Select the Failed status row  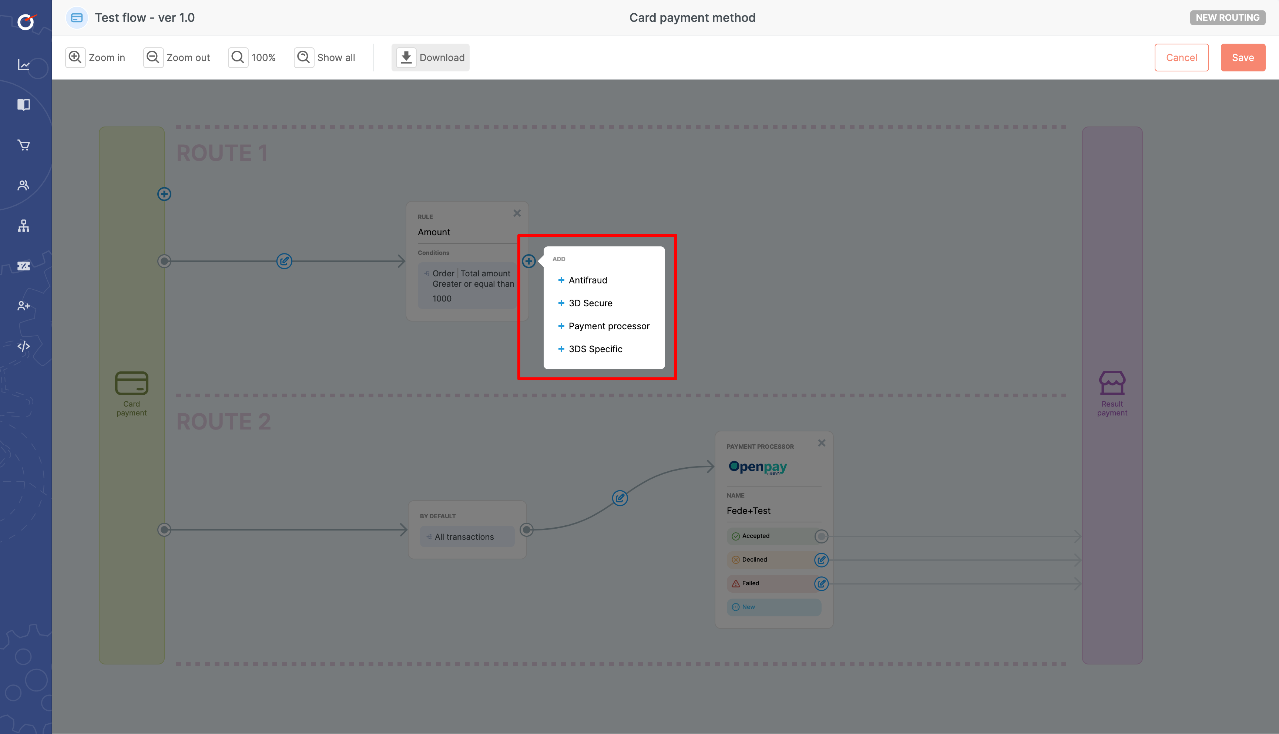point(774,584)
